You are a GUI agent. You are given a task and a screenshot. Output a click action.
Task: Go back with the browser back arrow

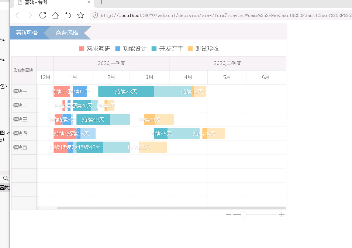(x=17, y=15)
